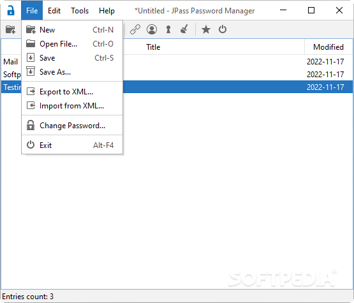Click Softp row's 2022-11-17 date

pos(325,74)
